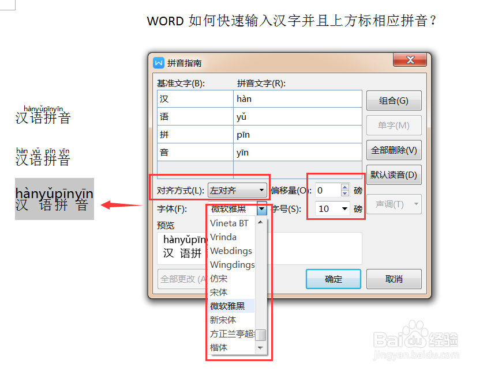Viewport: 487px width, 372px height.
Task: Click the base text cell 汉
Action: coord(196,99)
